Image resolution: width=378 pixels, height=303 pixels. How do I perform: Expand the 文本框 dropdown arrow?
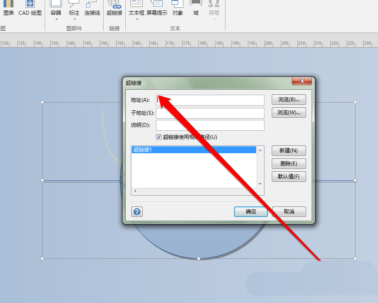coord(136,18)
